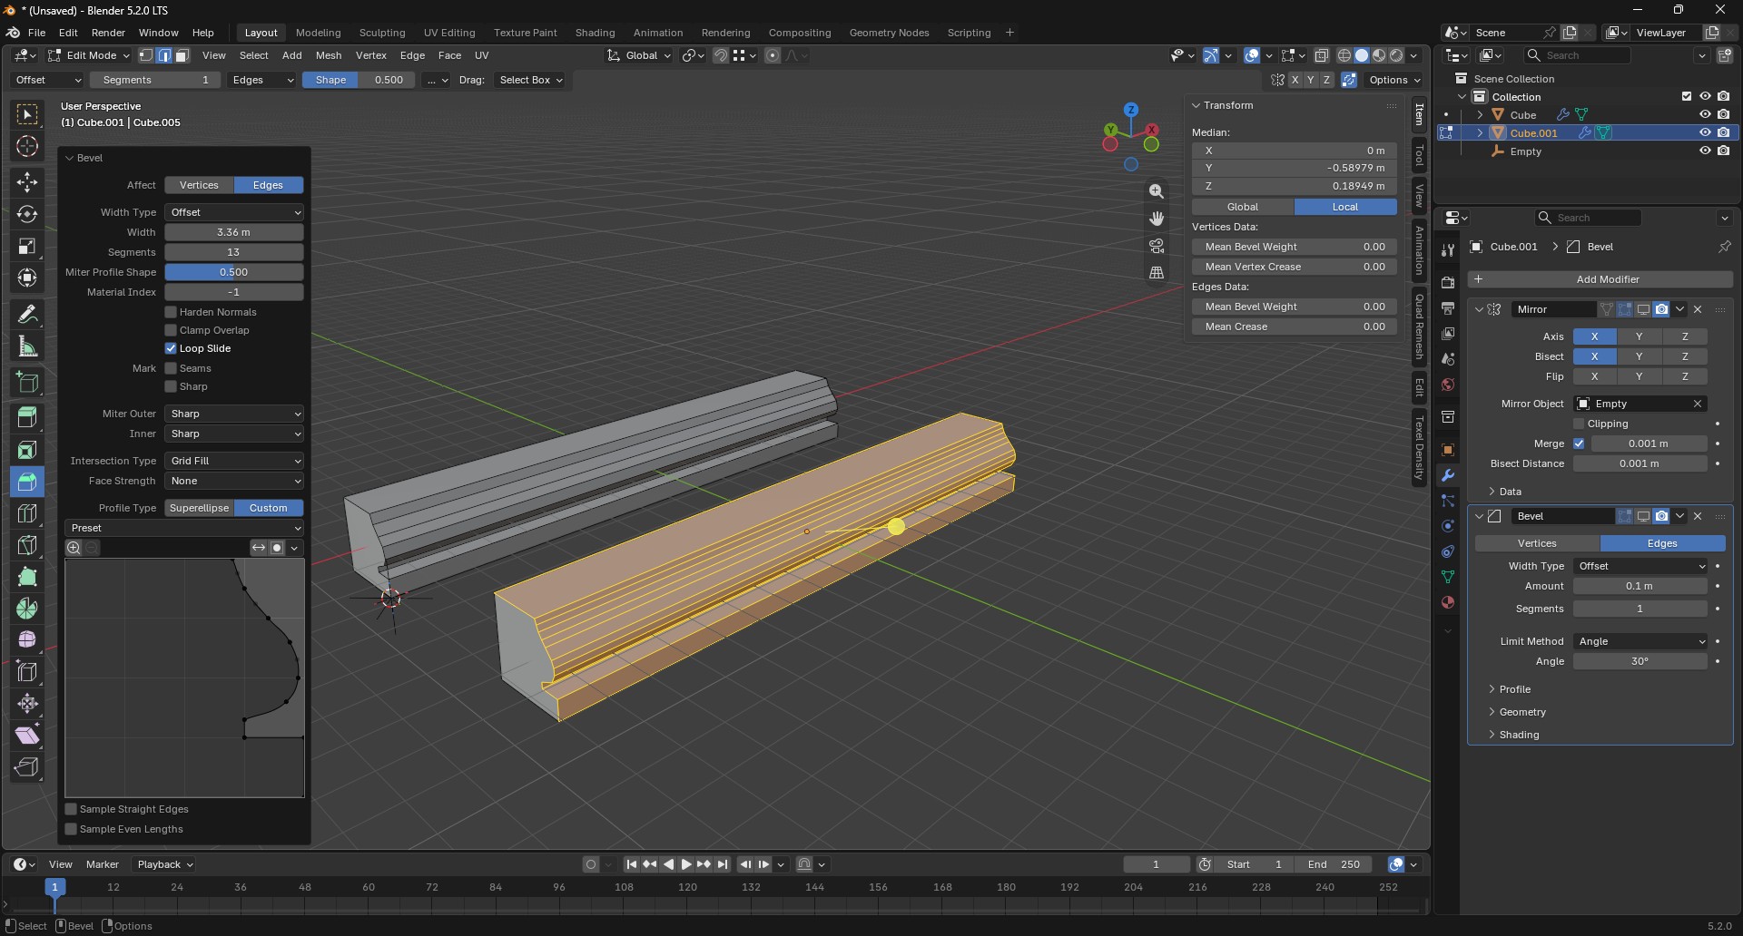Open the Face Strength dropdown
Image resolution: width=1743 pixels, height=936 pixels.
pos(234,481)
